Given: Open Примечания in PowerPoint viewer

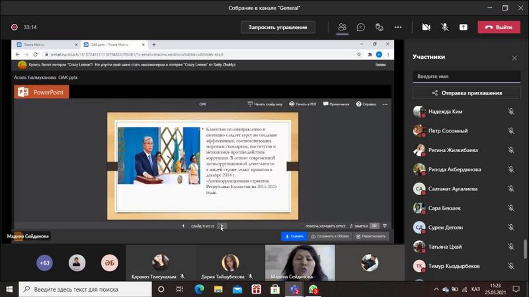Looking at the screenshot, I should click(336, 104).
